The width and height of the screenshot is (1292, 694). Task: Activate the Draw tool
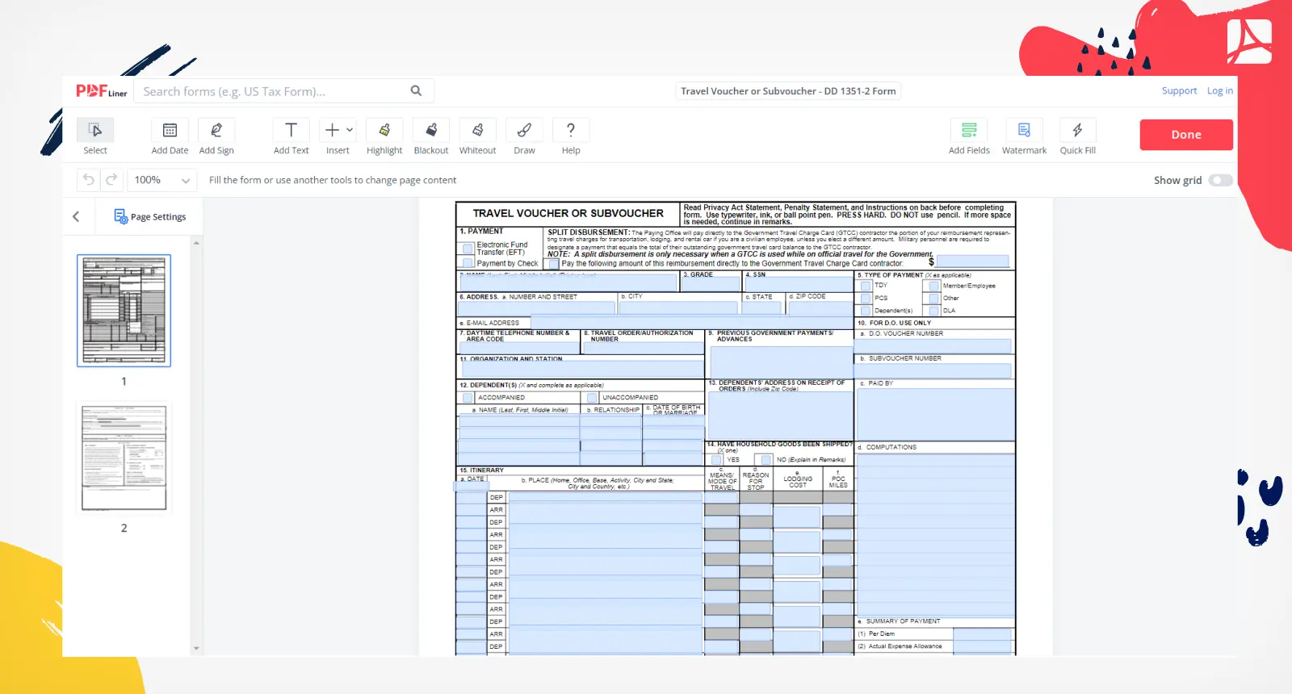point(524,131)
